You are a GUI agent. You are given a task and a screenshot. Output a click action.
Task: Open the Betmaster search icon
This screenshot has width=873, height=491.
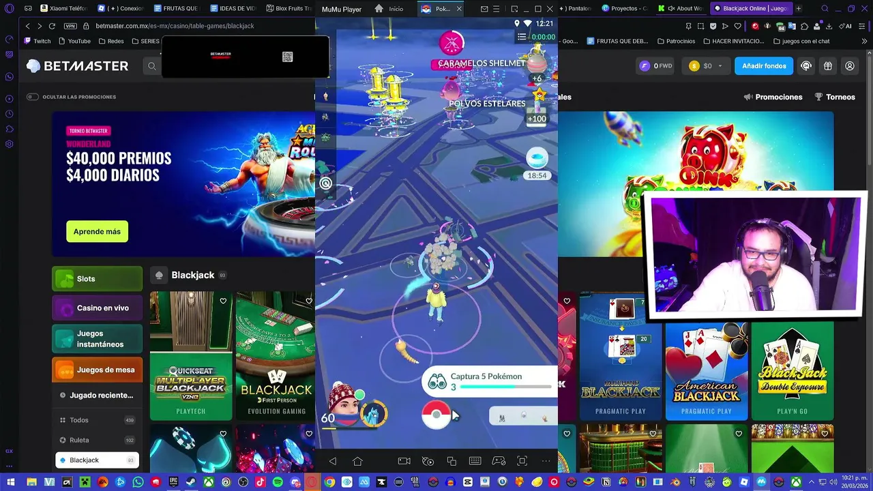coord(152,66)
